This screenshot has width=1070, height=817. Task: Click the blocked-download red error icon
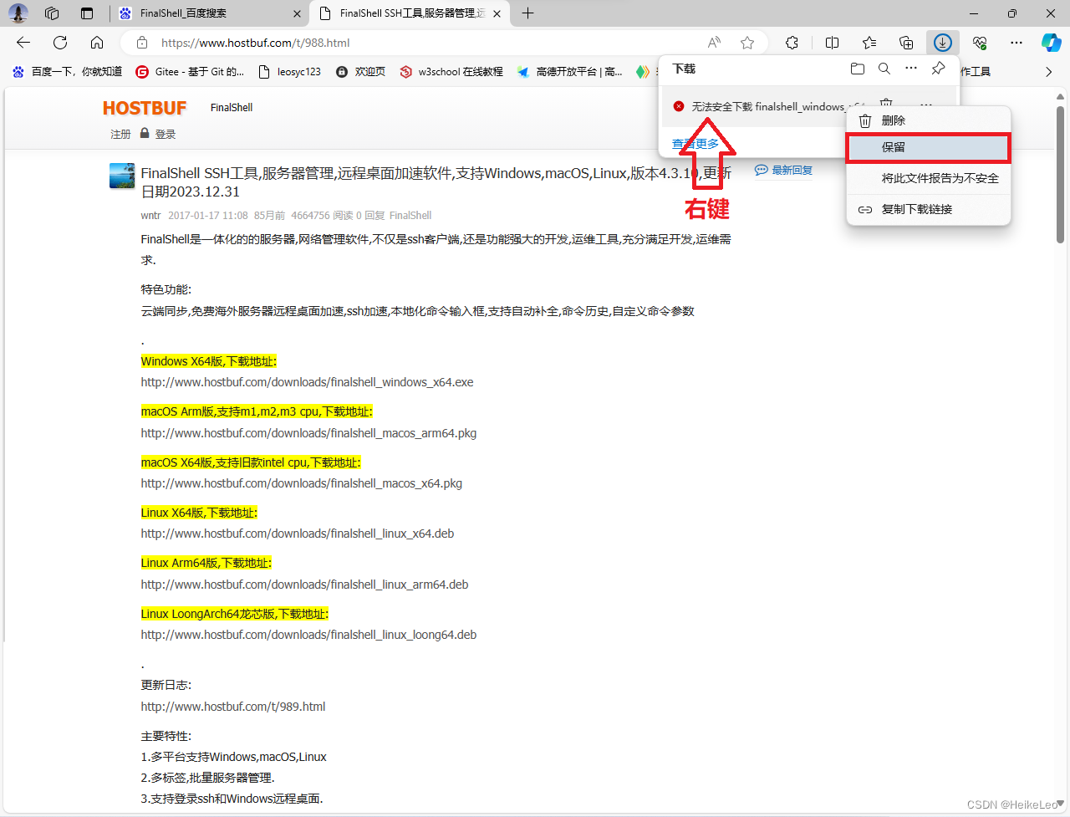[x=679, y=106]
